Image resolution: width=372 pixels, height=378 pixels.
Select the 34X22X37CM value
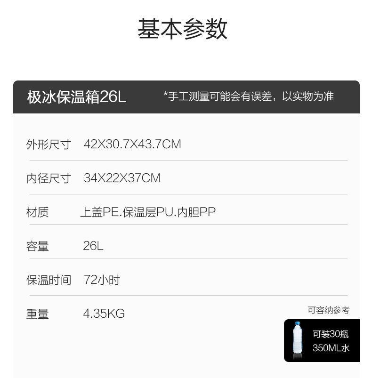(x=122, y=178)
